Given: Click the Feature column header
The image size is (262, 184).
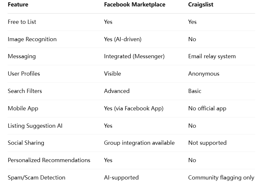Looking at the screenshot, I should coord(18,5).
